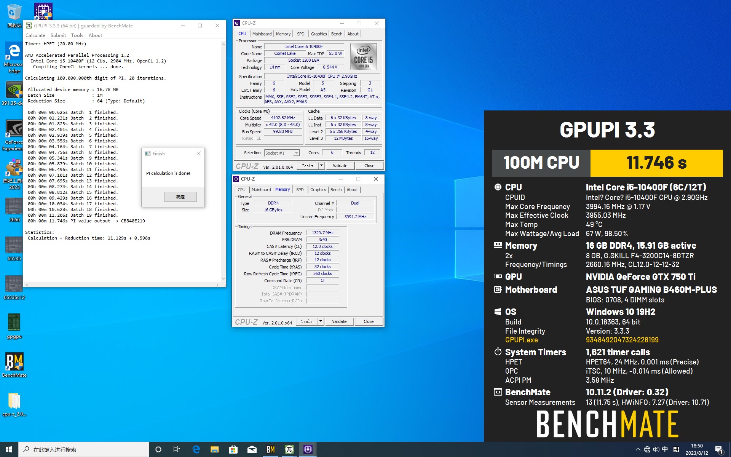Open Edge from the taskbar
731x457 pixels.
tap(196, 449)
